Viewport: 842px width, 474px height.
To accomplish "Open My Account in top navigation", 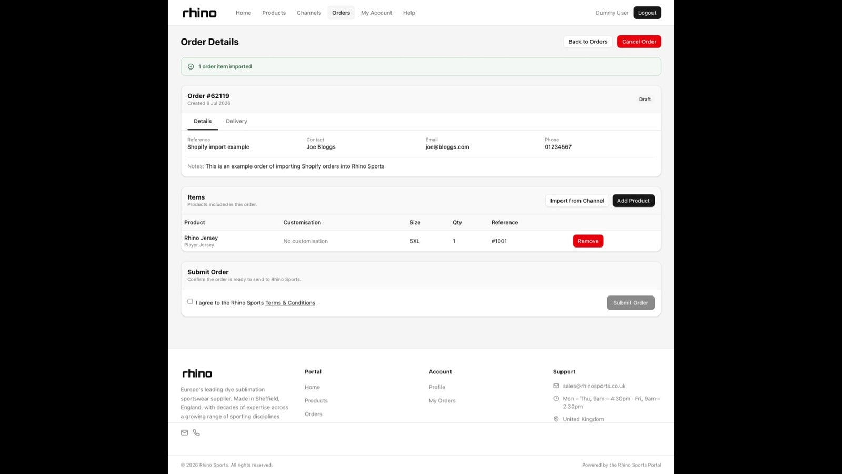I will tap(376, 13).
